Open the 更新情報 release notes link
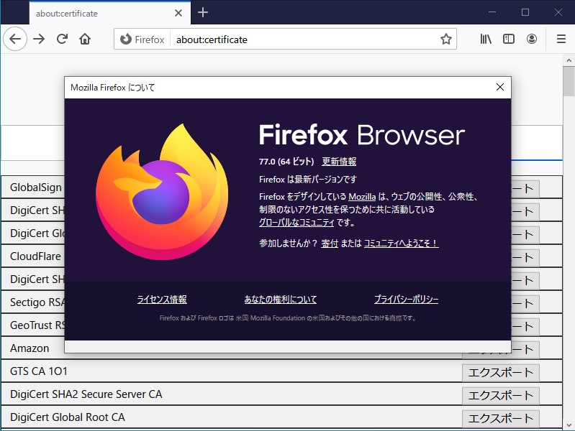Image resolution: width=575 pixels, height=431 pixels. [339, 162]
